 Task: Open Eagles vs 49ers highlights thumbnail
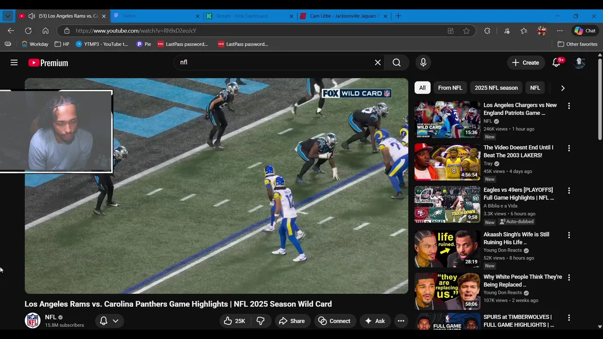[447, 204]
